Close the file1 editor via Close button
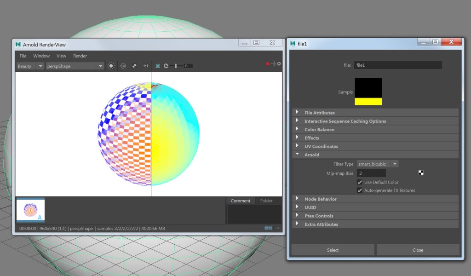Image resolution: width=471 pixels, height=276 pixels. 418,250
